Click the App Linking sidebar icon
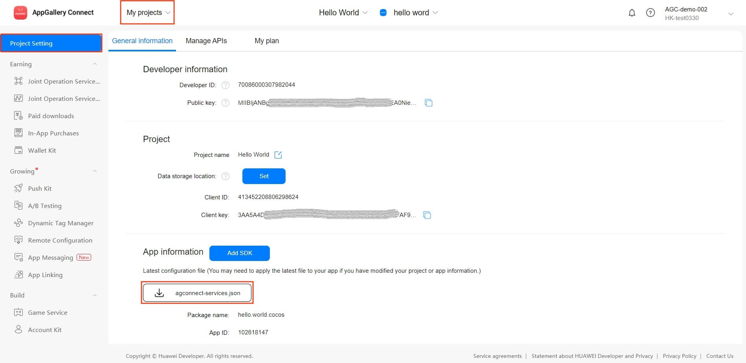Image resolution: width=746 pixels, height=363 pixels. 18,275
